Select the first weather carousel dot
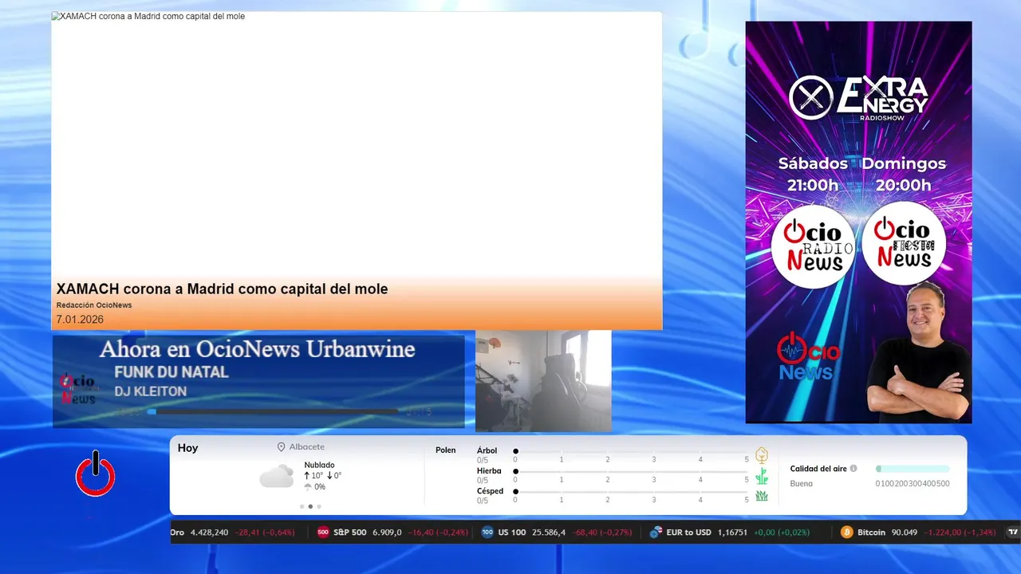This screenshot has height=574, width=1021. [x=302, y=506]
